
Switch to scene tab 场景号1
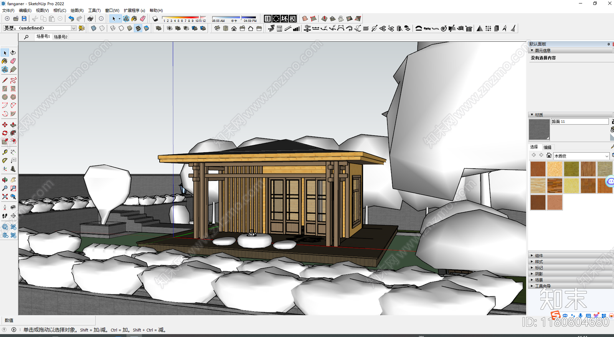tap(43, 36)
